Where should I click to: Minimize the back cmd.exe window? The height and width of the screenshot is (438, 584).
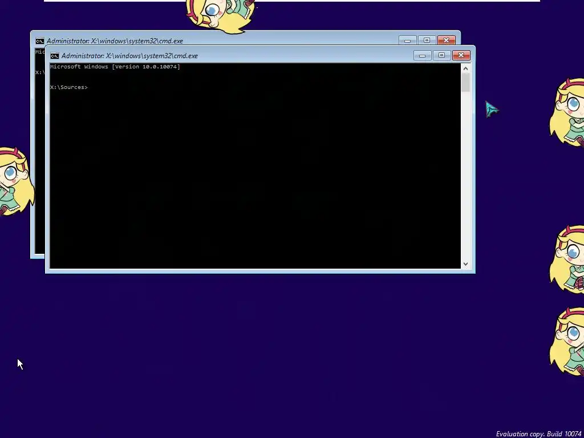click(407, 40)
